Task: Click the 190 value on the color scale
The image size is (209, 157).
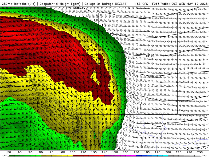Action: (x=158, y=152)
